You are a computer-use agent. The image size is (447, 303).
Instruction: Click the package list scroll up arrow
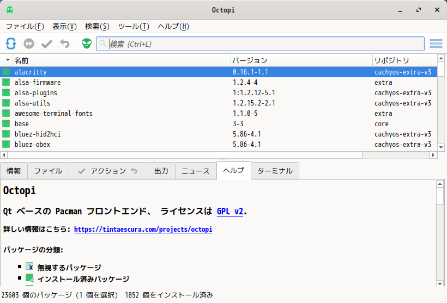point(441,58)
